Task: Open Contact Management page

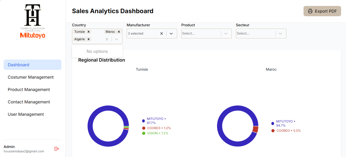Action: click(29, 102)
